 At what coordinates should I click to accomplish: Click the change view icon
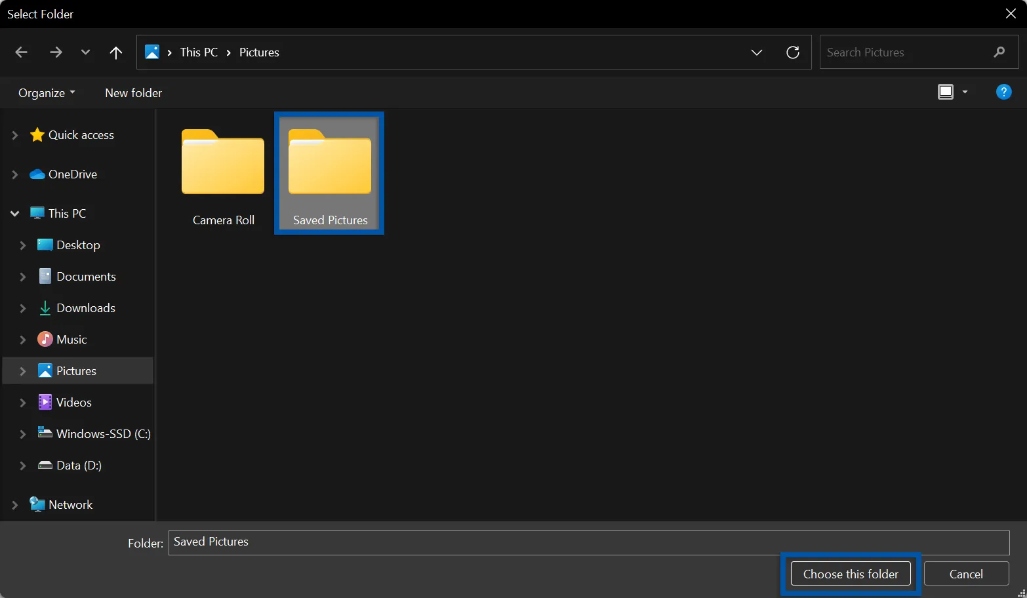(x=945, y=92)
